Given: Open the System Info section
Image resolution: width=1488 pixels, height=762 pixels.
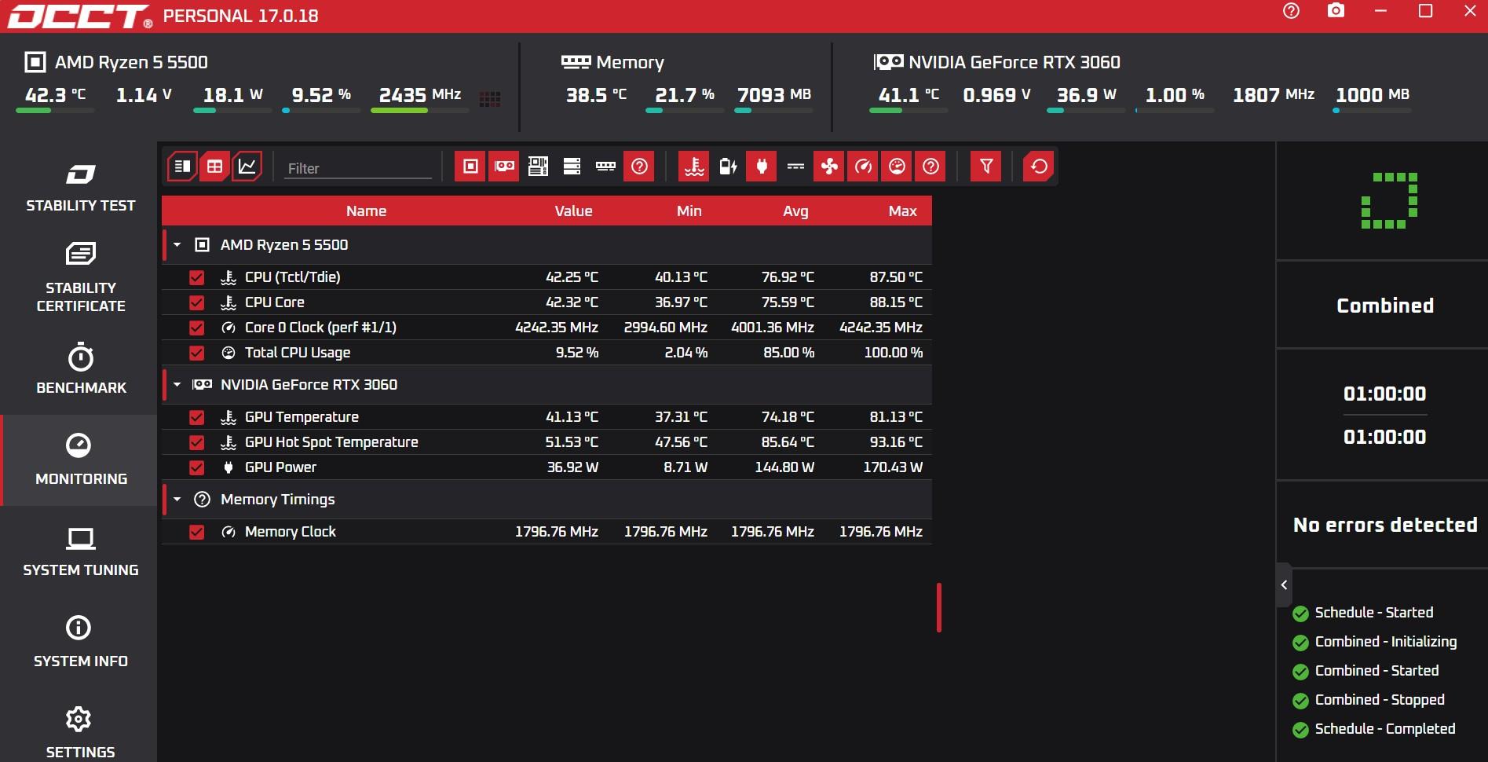Looking at the screenshot, I should tap(80, 643).
